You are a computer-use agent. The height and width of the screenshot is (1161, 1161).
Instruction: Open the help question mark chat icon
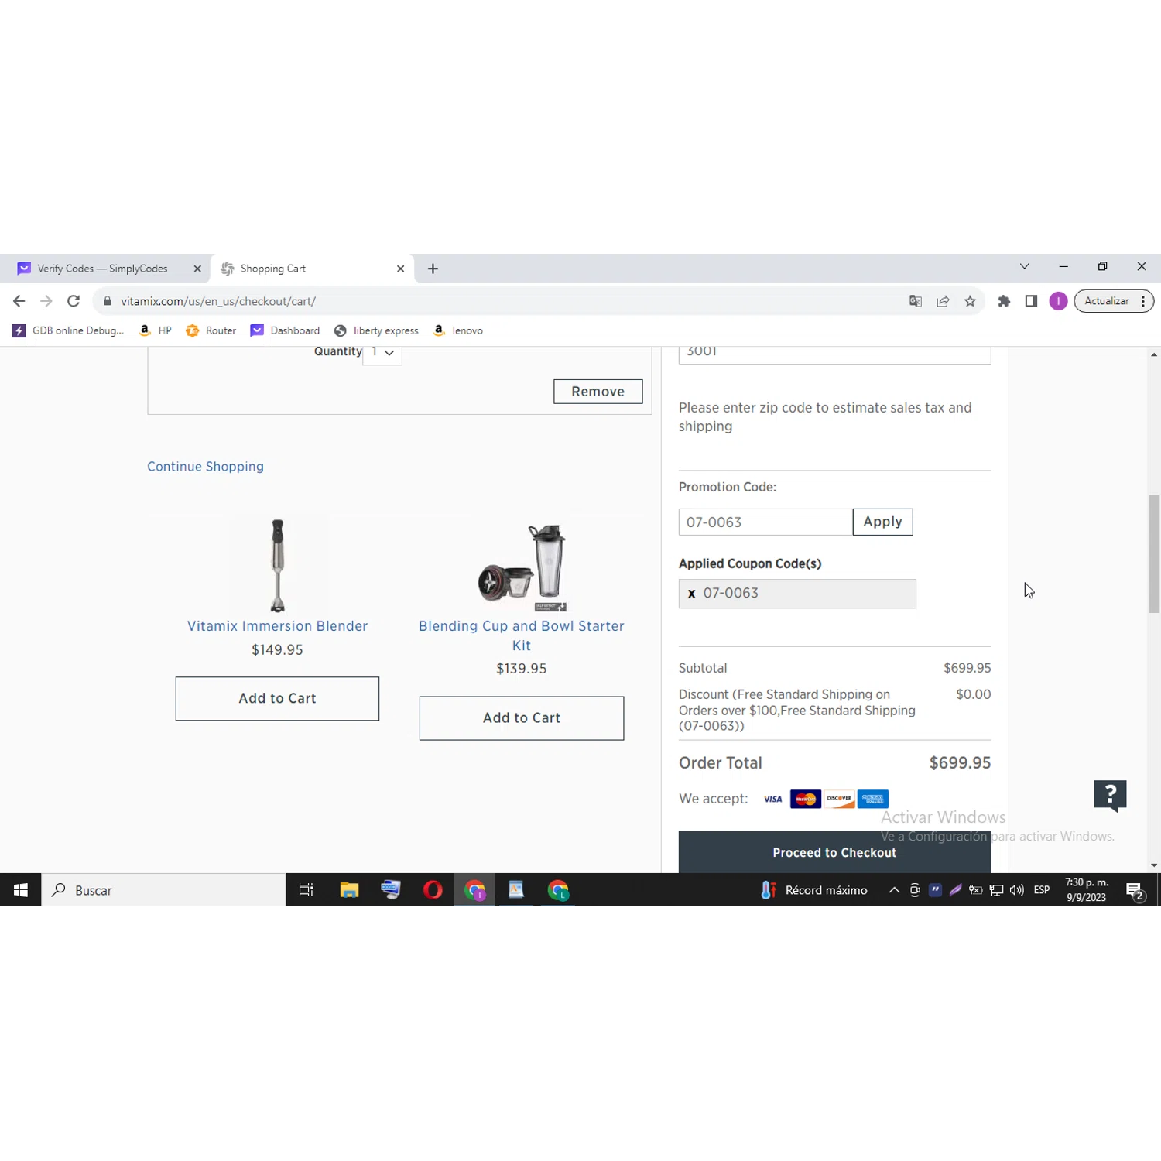coord(1110,796)
